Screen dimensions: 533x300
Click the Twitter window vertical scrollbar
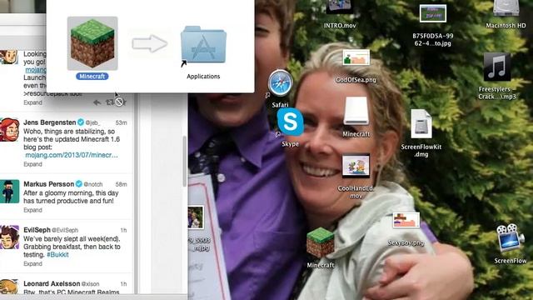[x=185, y=161]
